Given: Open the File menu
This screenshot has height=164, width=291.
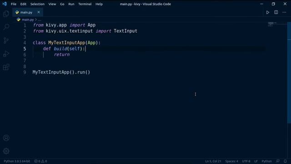Looking at the screenshot, I should (14, 4).
